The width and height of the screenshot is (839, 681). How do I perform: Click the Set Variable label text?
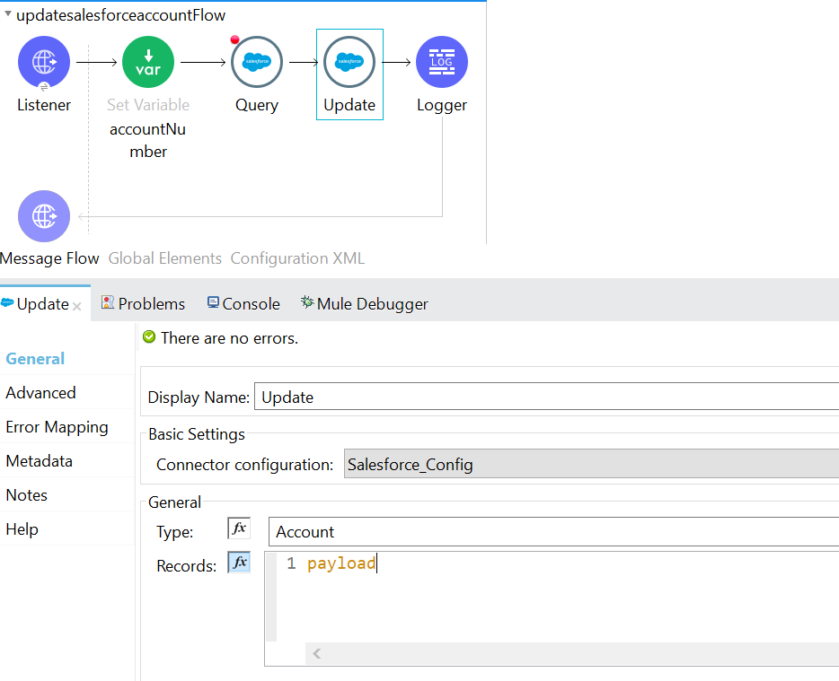click(x=148, y=105)
